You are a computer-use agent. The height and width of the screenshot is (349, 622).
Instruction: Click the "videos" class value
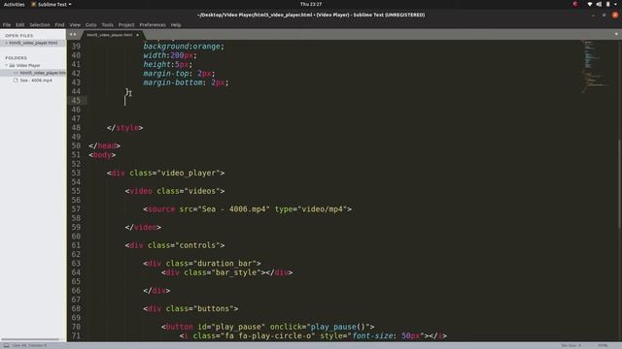[202, 191]
